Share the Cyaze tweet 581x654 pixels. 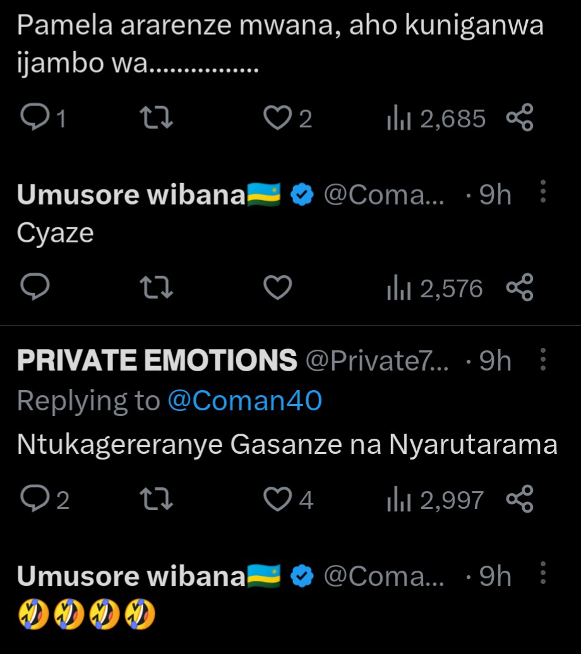point(520,288)
